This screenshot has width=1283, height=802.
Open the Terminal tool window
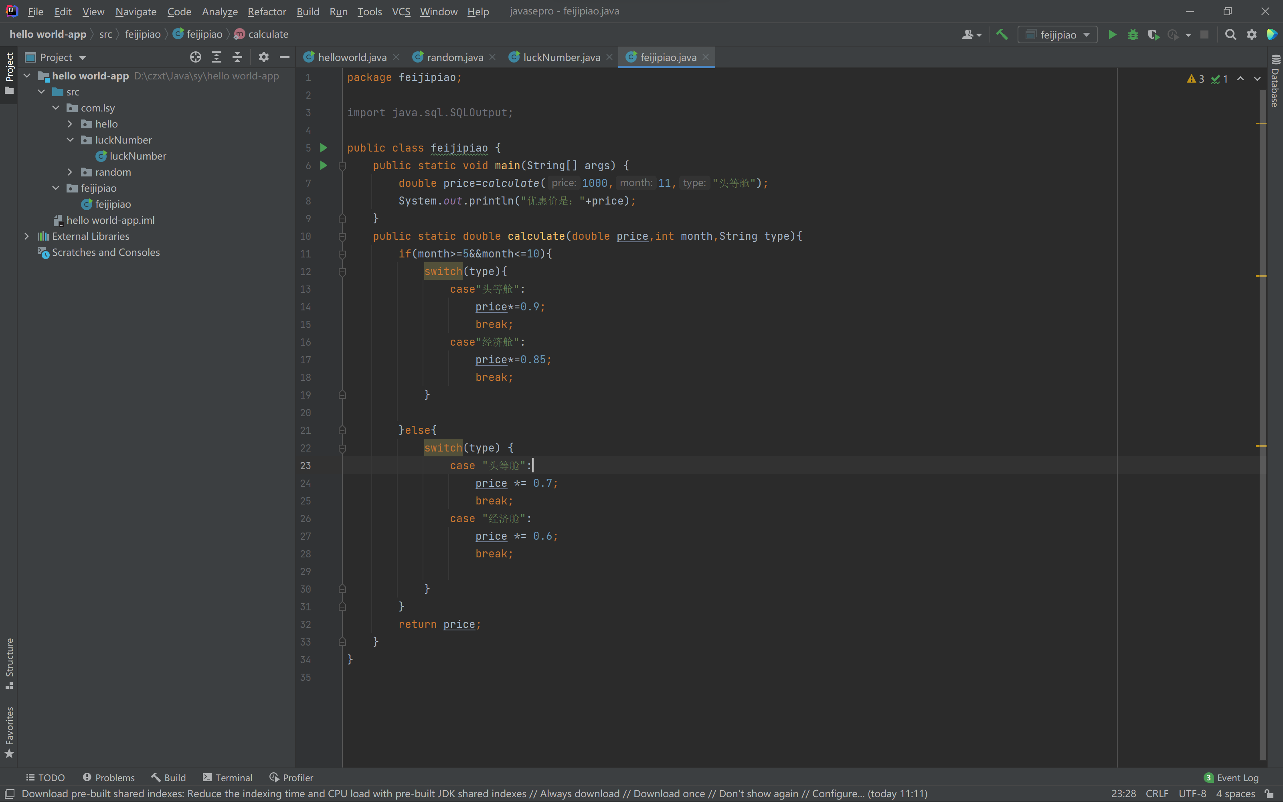click(228, 778)
